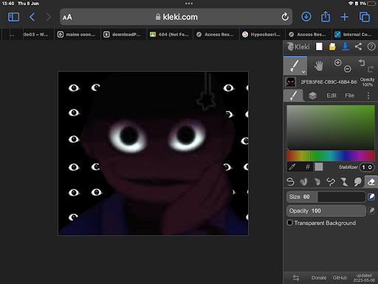Enable Transparent Background checkbox
Viewport: 378px width, 284px height.
[x=290, y=223]
